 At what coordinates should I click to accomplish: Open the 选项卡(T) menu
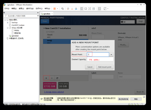click(x=39, y=8)
